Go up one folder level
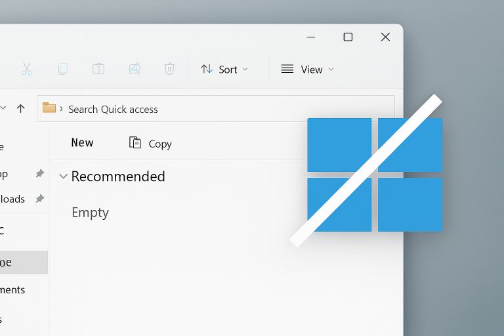The image size is (504, 336). (x=20, y=109)
